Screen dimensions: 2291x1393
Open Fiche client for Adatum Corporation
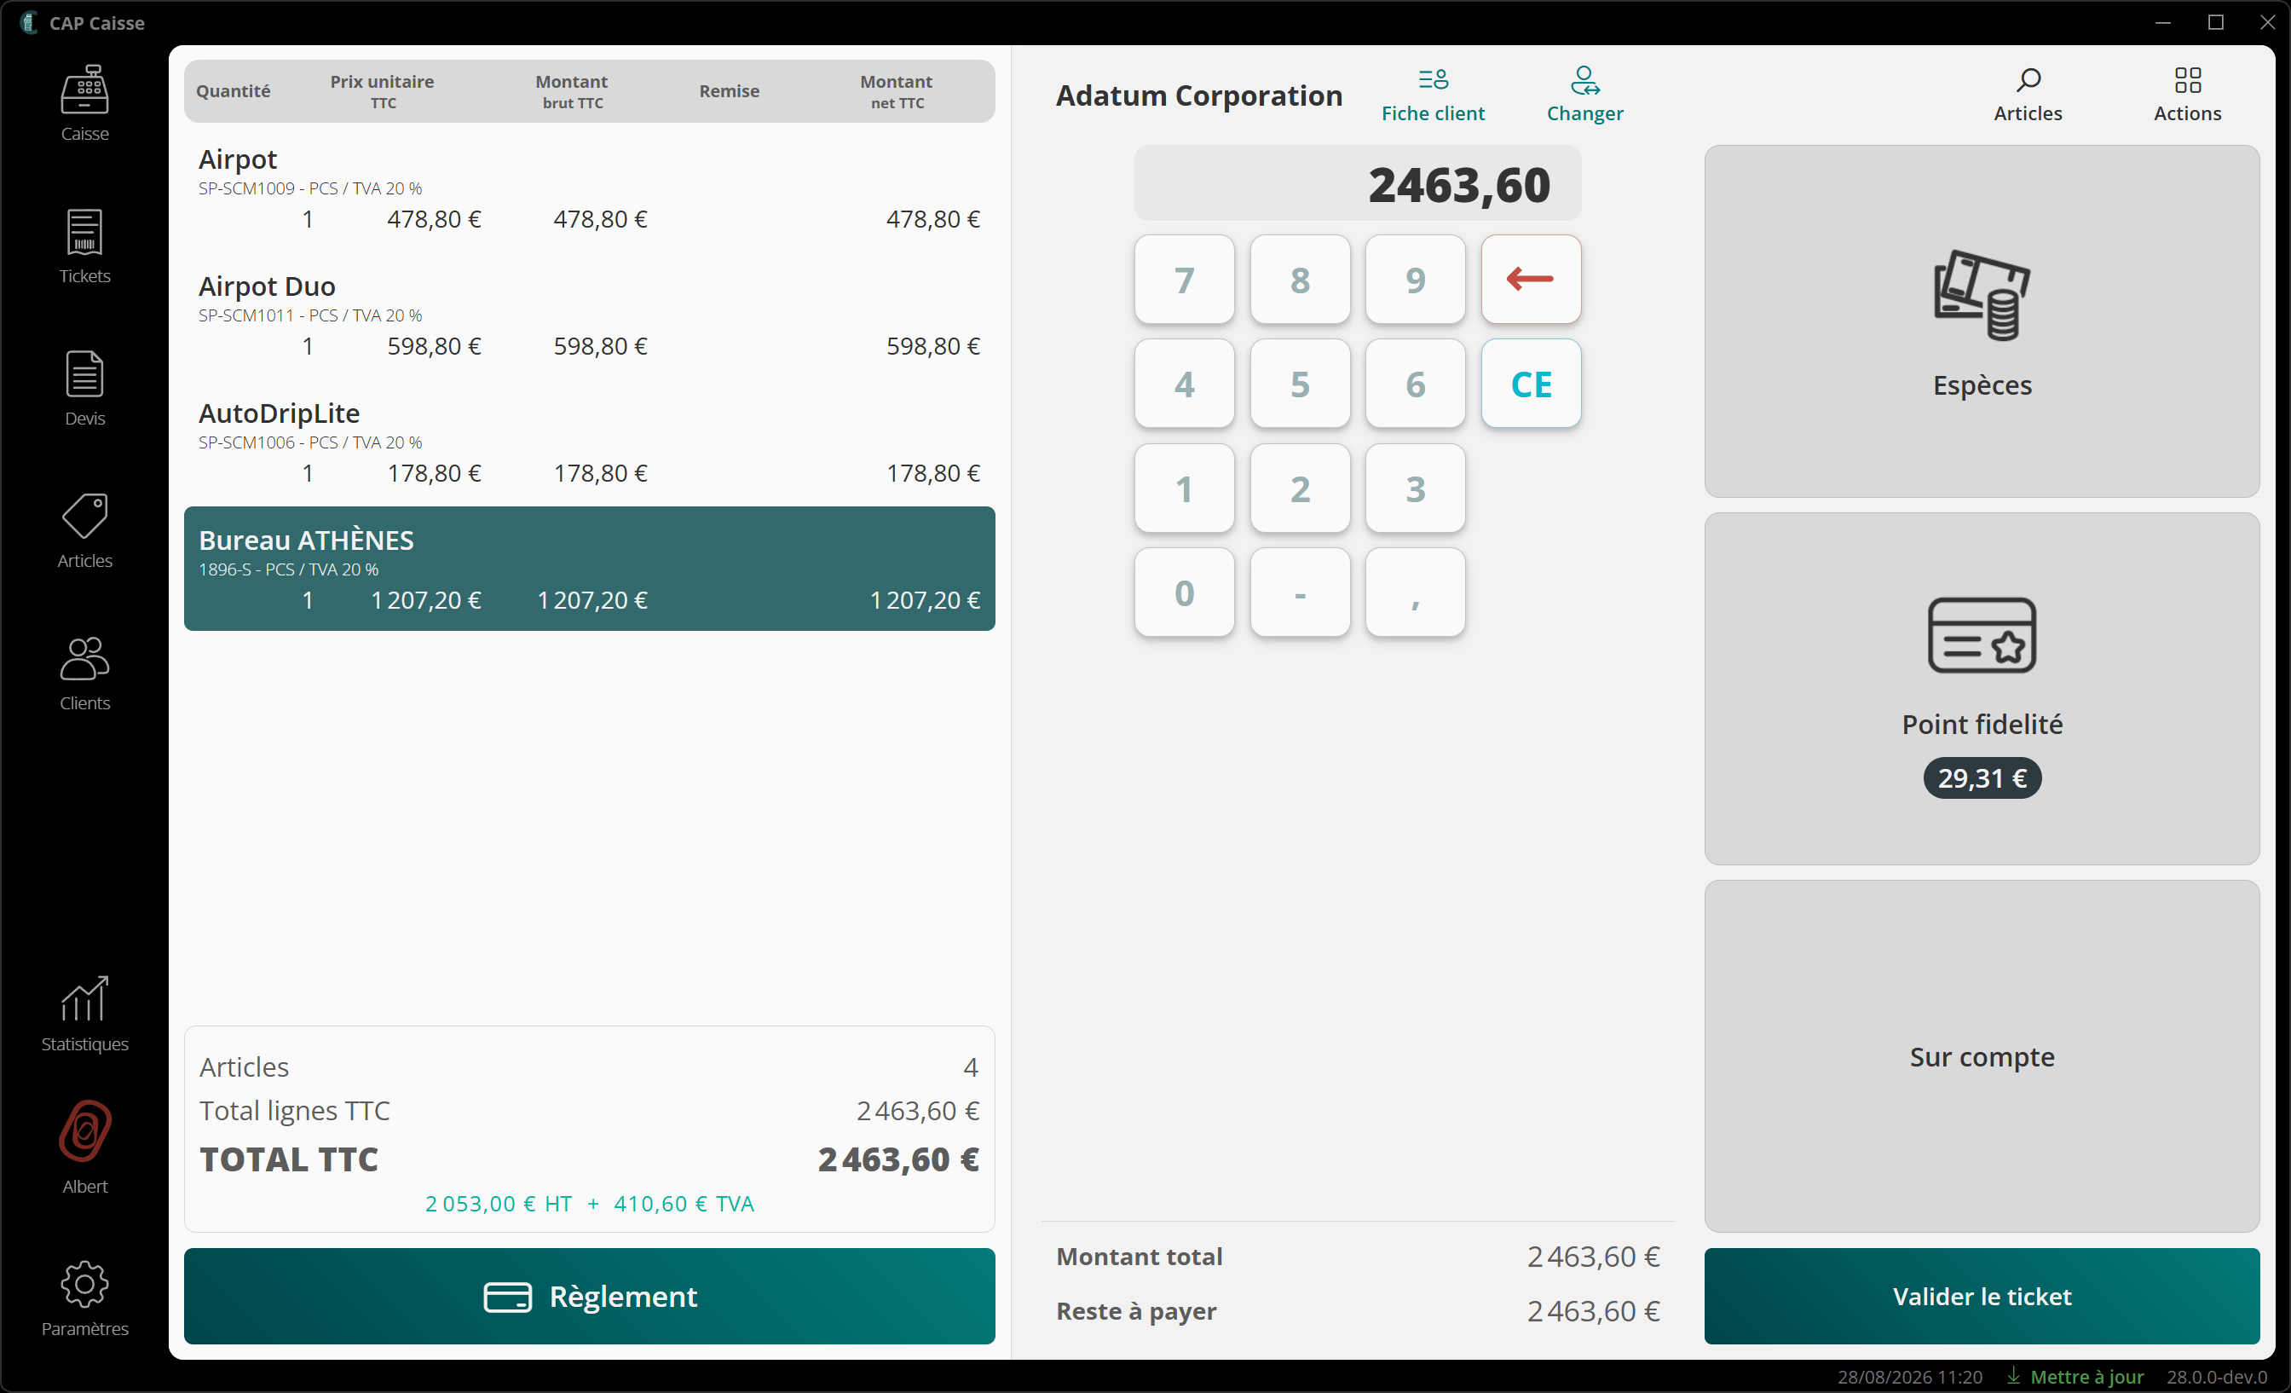coord(1433,95)
